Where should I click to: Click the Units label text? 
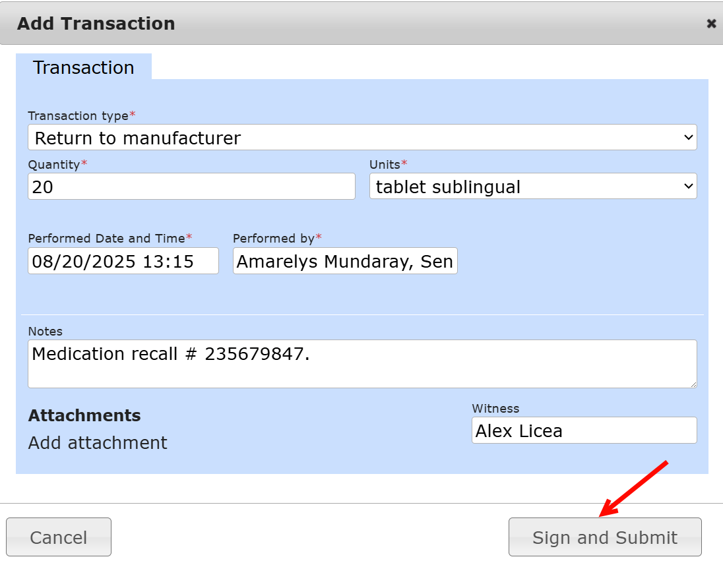[x=385, y=164]
